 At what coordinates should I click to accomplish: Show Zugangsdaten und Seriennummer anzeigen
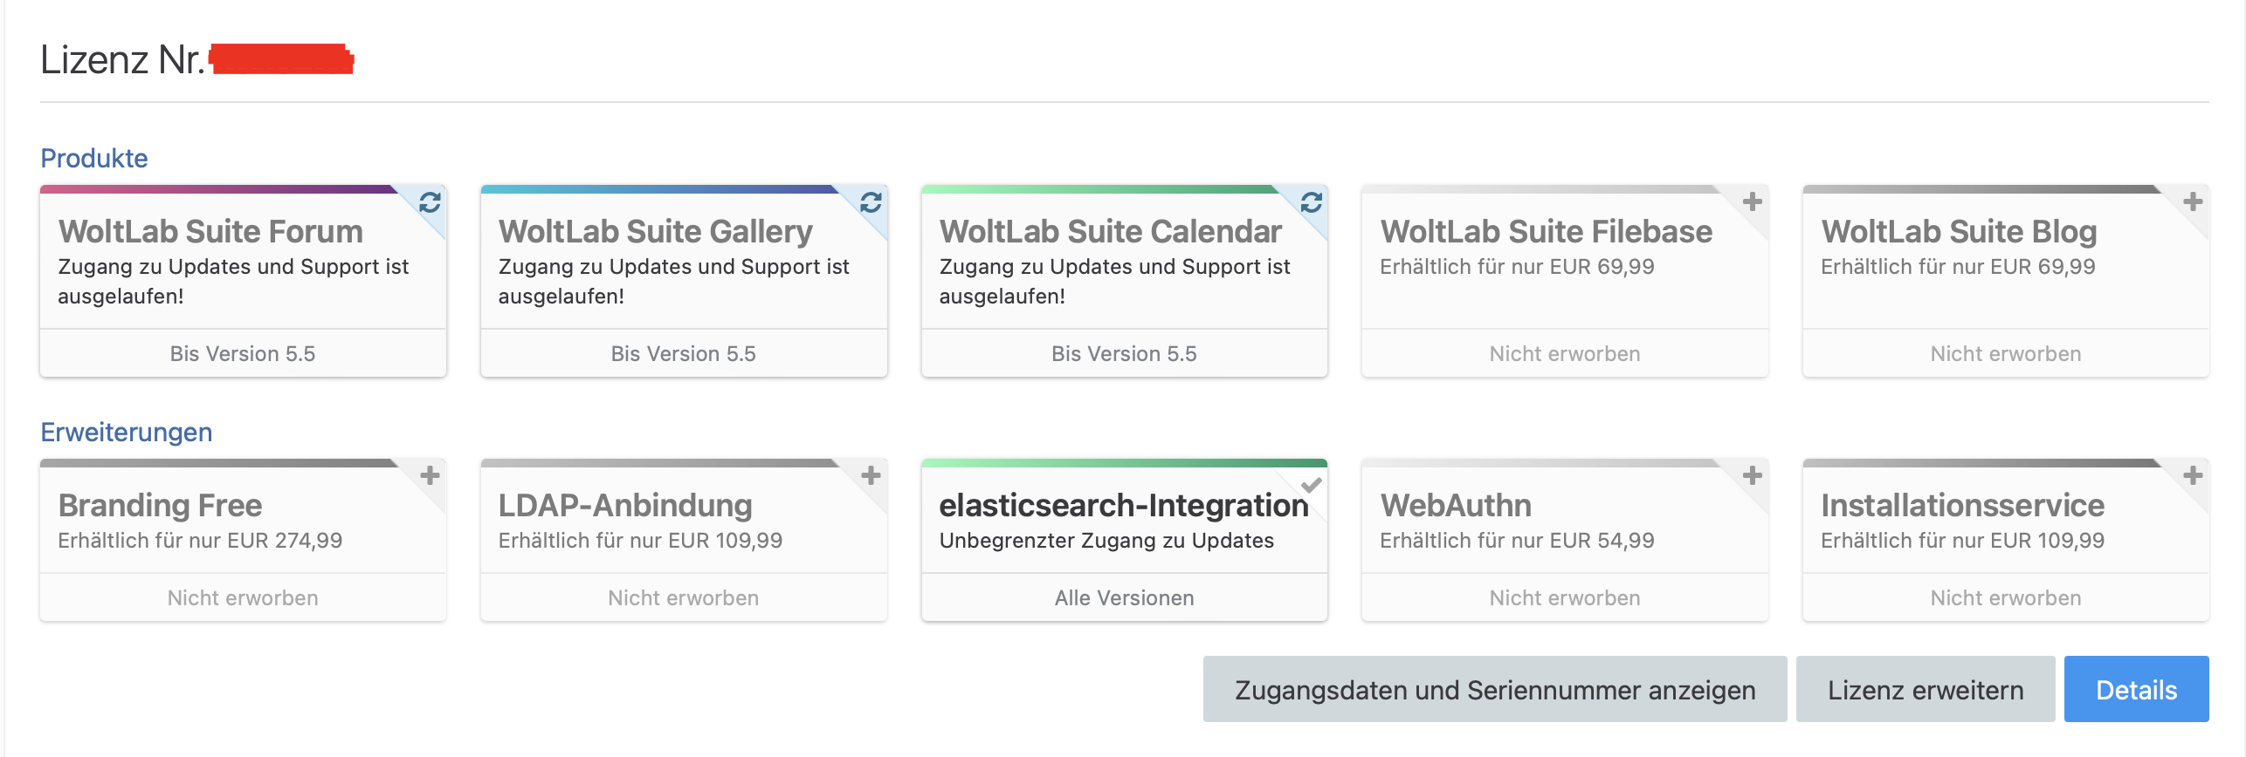(x=1494, y=690)
